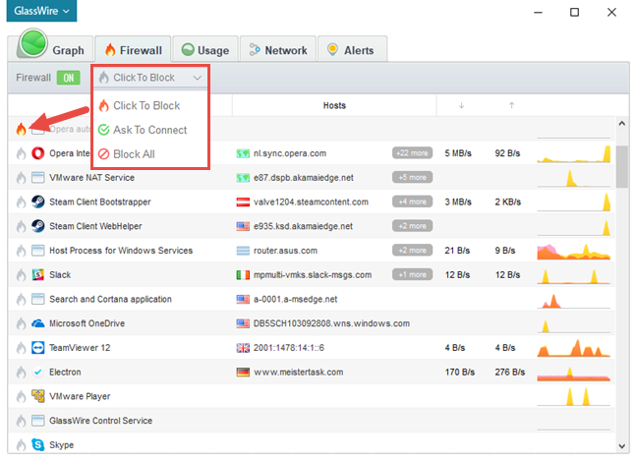Click the Microsoft OneDrive cloud icon
The height and width of the screenshot is (461, 637).
coord(38,323)
